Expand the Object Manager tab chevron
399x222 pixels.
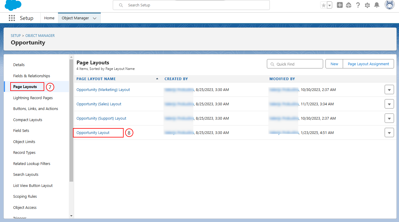95,18
